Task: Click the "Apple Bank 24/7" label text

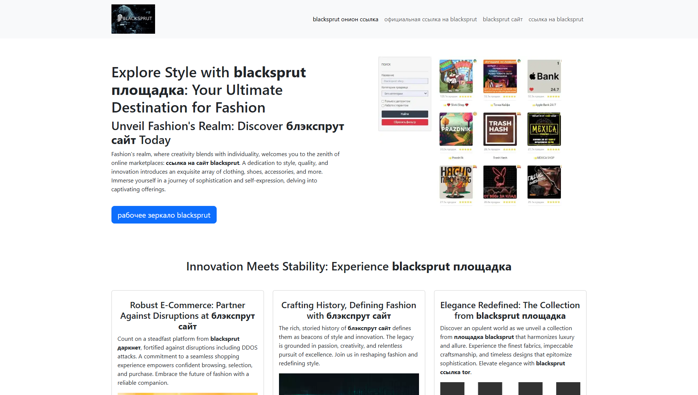Action: (545, 105)
